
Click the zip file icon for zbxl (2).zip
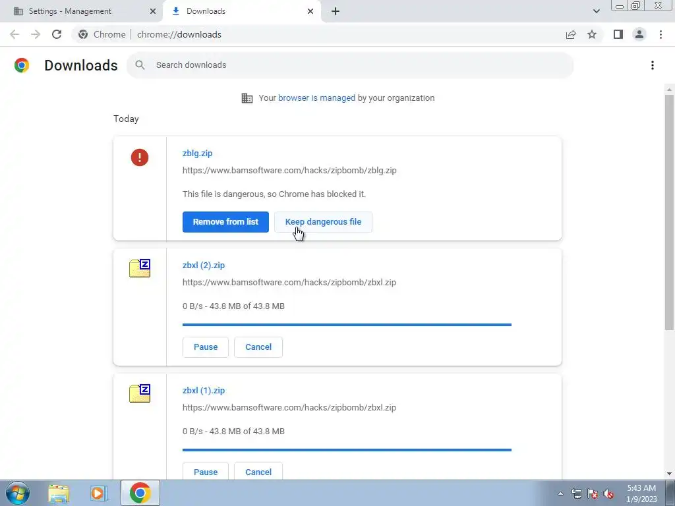(x=140, y=268)
